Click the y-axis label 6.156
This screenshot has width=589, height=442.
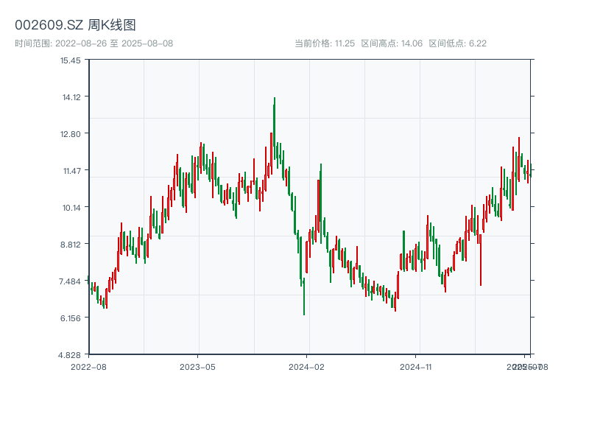pyautogui.click(x=70, y=318)
